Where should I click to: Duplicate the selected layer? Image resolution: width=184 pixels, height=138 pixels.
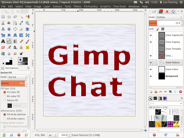[170, 92]
